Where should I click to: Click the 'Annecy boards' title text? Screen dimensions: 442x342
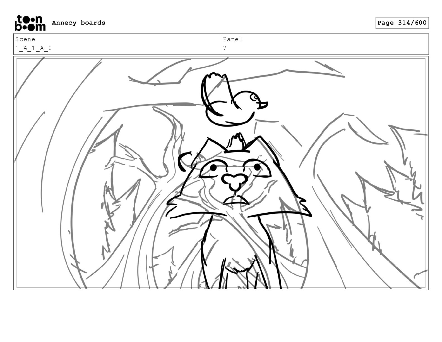click(78, 23)
